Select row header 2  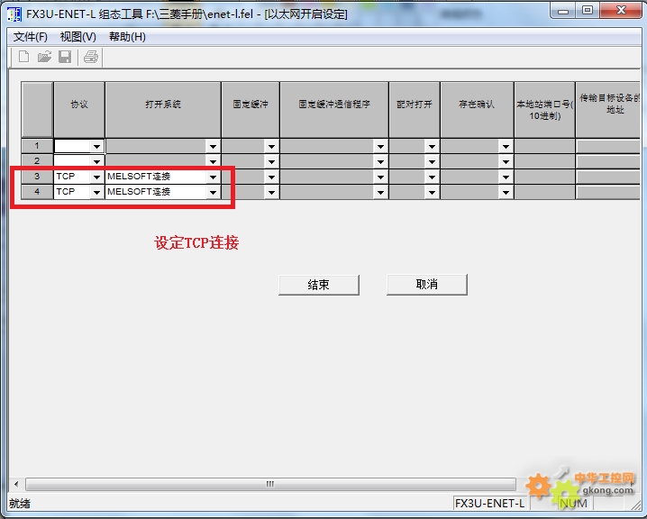[37, 161]
